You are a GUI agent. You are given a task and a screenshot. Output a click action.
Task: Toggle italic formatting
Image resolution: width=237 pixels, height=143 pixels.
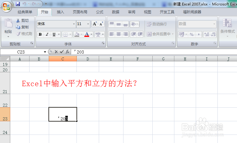[x=47, y=34]
